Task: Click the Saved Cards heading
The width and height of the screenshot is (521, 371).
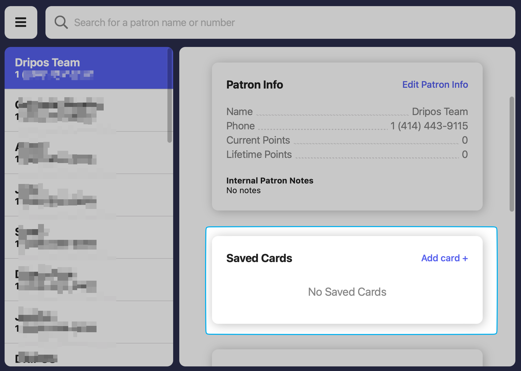Action: click(x=259, y=258)
